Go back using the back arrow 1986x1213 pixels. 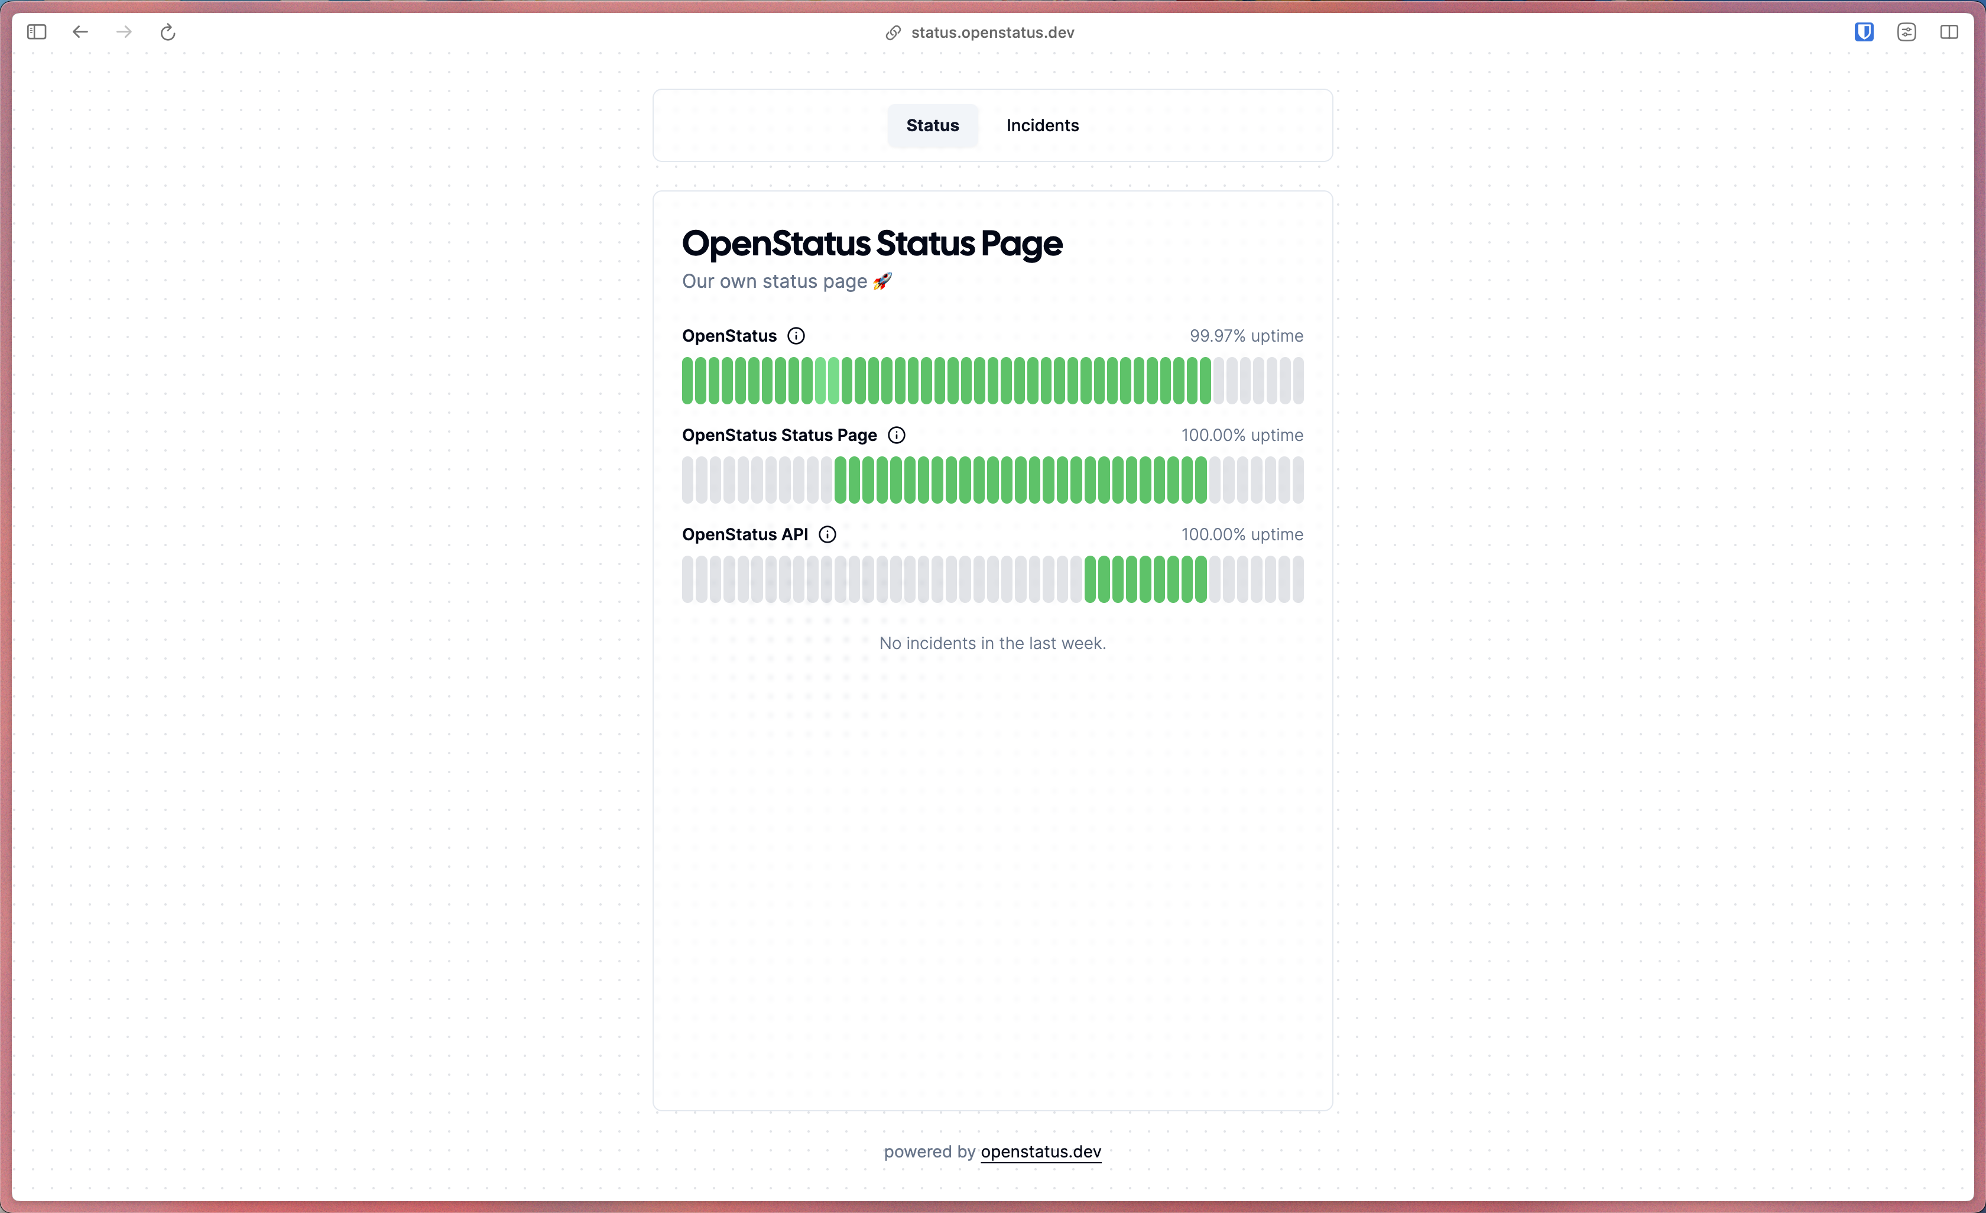click(80, 33)
